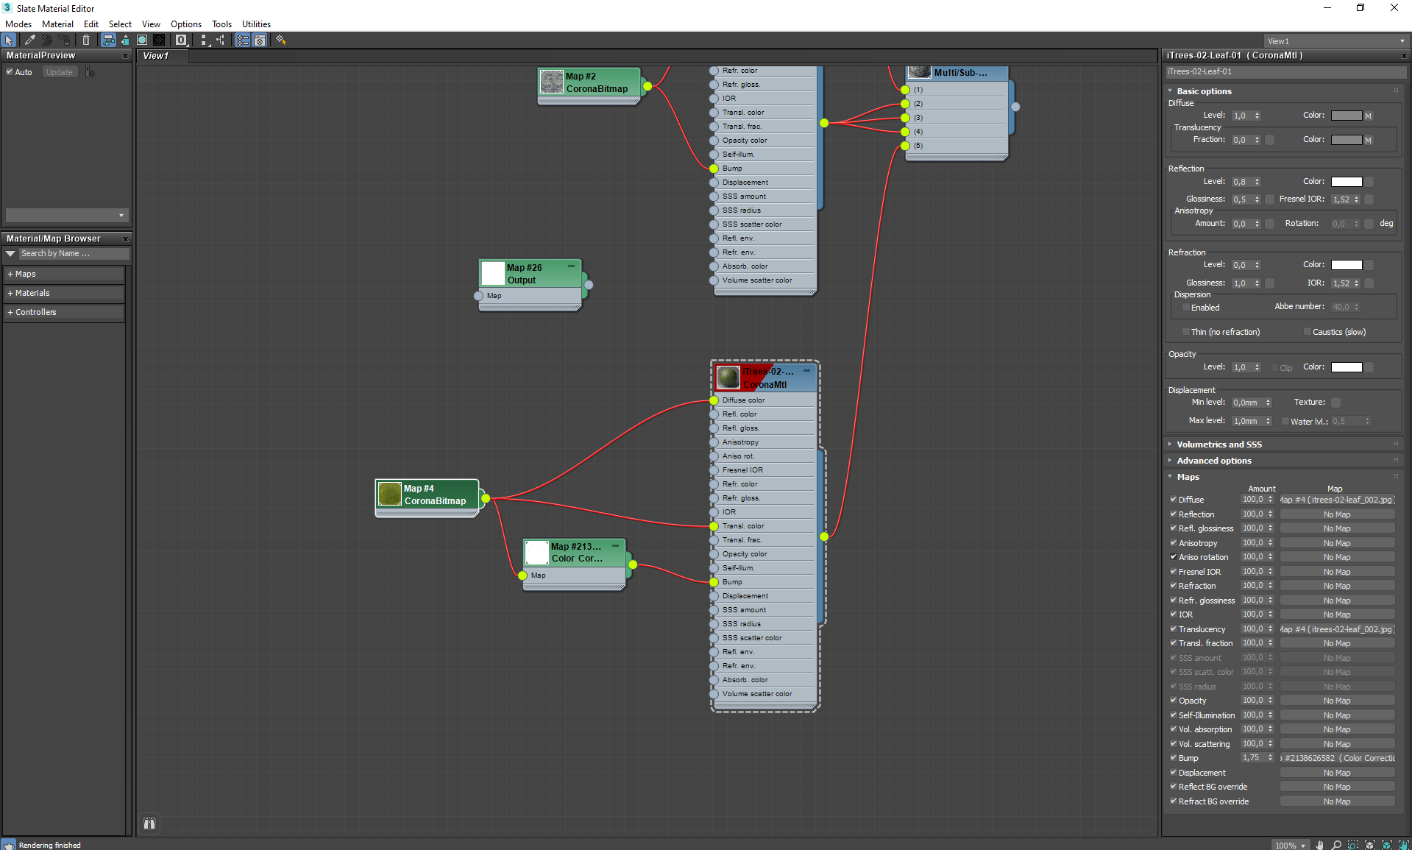Click the Material ID Channel icon
The width and height of the screenshot is (1412, 850).
click(x=181, y=40)
